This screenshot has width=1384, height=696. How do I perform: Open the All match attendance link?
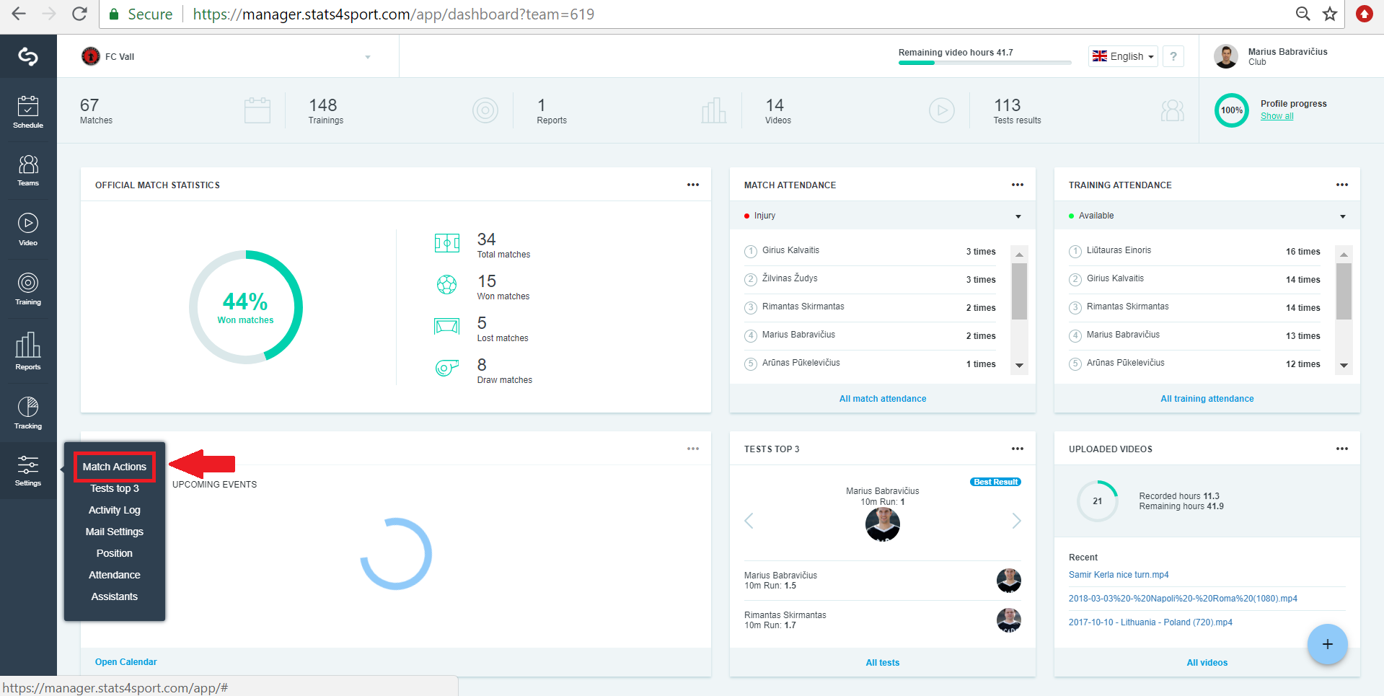tap(883, 399)
